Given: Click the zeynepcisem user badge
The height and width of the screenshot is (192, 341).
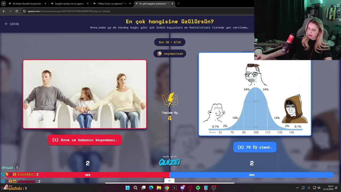Looking at the screenshot, I should coord(170,54).
